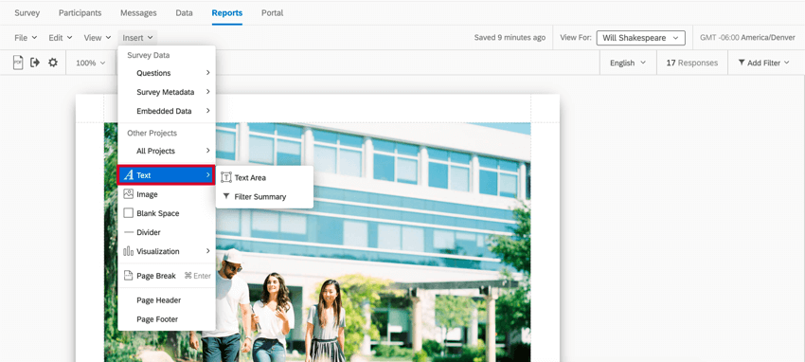
Task: Open the File menu
Action: [x=26, y=38]
